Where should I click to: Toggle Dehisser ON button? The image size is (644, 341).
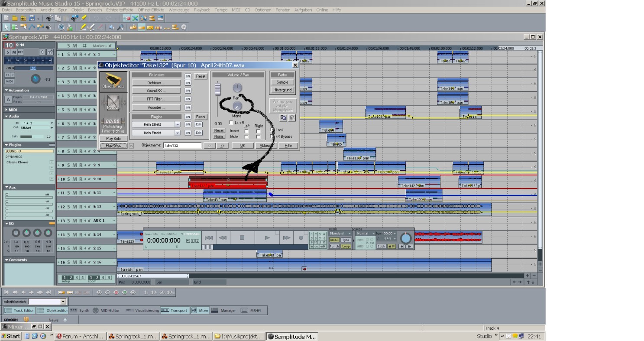(x=188, y=83)
